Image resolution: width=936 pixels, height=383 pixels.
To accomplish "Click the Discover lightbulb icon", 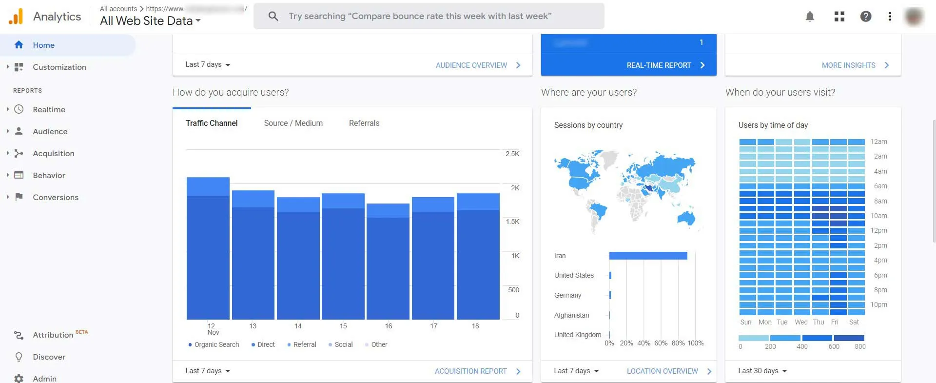I will (x=19, y=357).
